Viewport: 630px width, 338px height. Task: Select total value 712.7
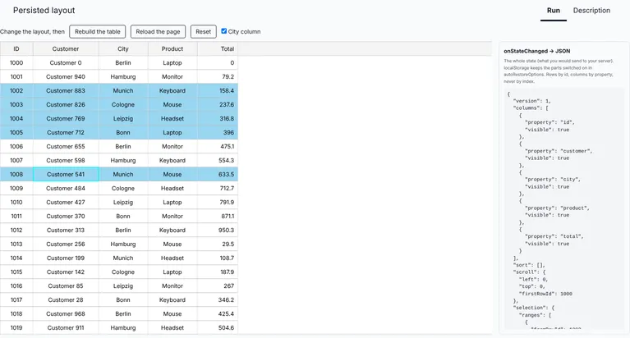pyautogui.click(x=218, y=188)
